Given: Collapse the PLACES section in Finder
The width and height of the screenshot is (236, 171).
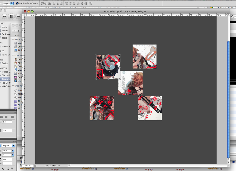Looking at the screenshot, I should click(x=13, y=55).
